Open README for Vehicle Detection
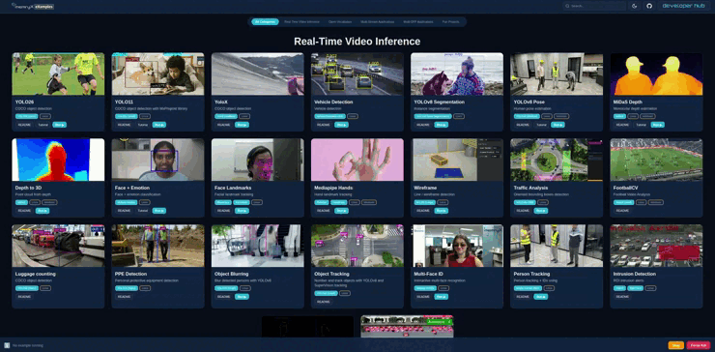This screenshot has height=352, width=715. click(324, 125)
